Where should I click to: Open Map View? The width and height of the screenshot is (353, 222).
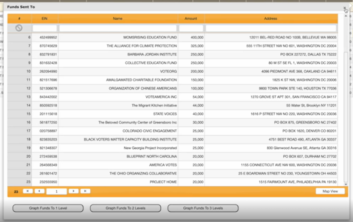click(330, 191)
